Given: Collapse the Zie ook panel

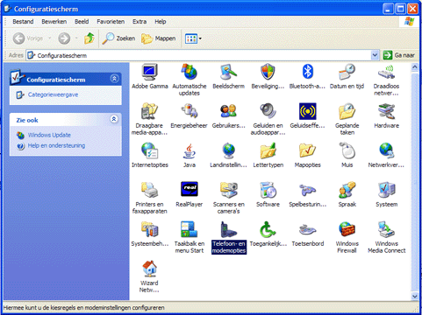Looking at the screenshot, I should 114,119.
